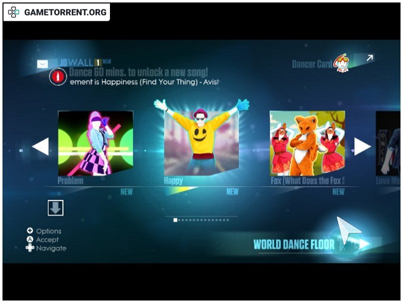Screen dimensions: 403x303
Task: Click the "Happy" song title
Action: click(x=173, y=181)
